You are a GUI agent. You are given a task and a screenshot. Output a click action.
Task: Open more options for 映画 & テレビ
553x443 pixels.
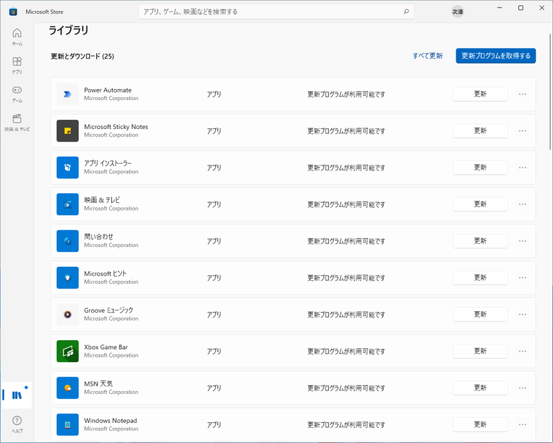[523, 204]
